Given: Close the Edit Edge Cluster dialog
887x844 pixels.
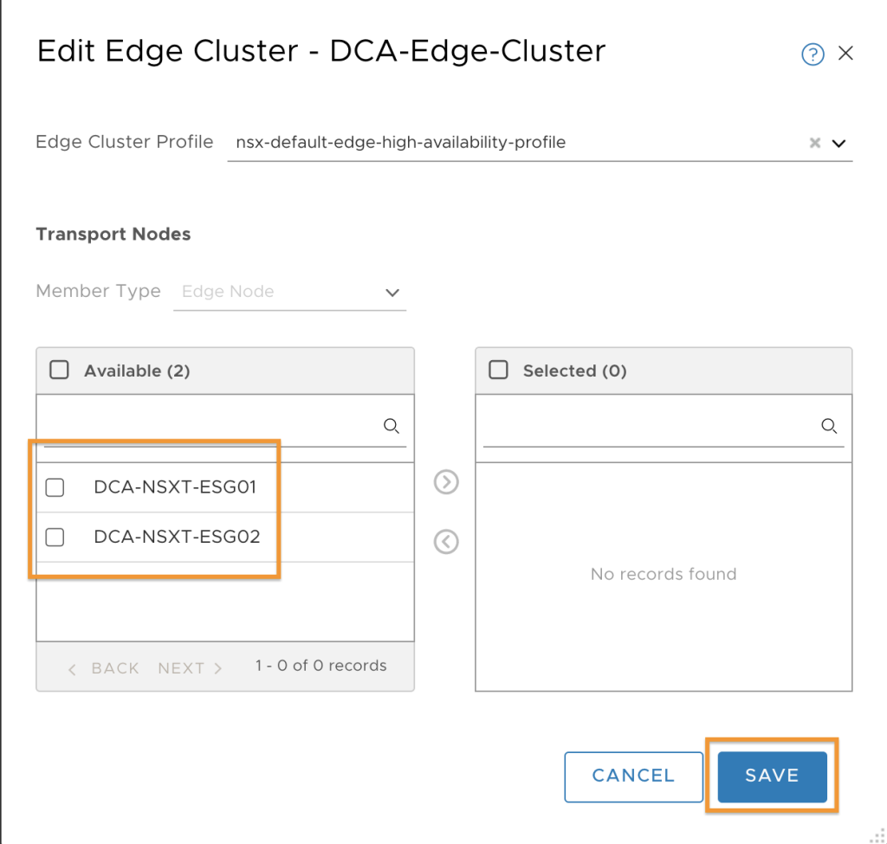Looking at the screenshot, I should coord(845,53).
